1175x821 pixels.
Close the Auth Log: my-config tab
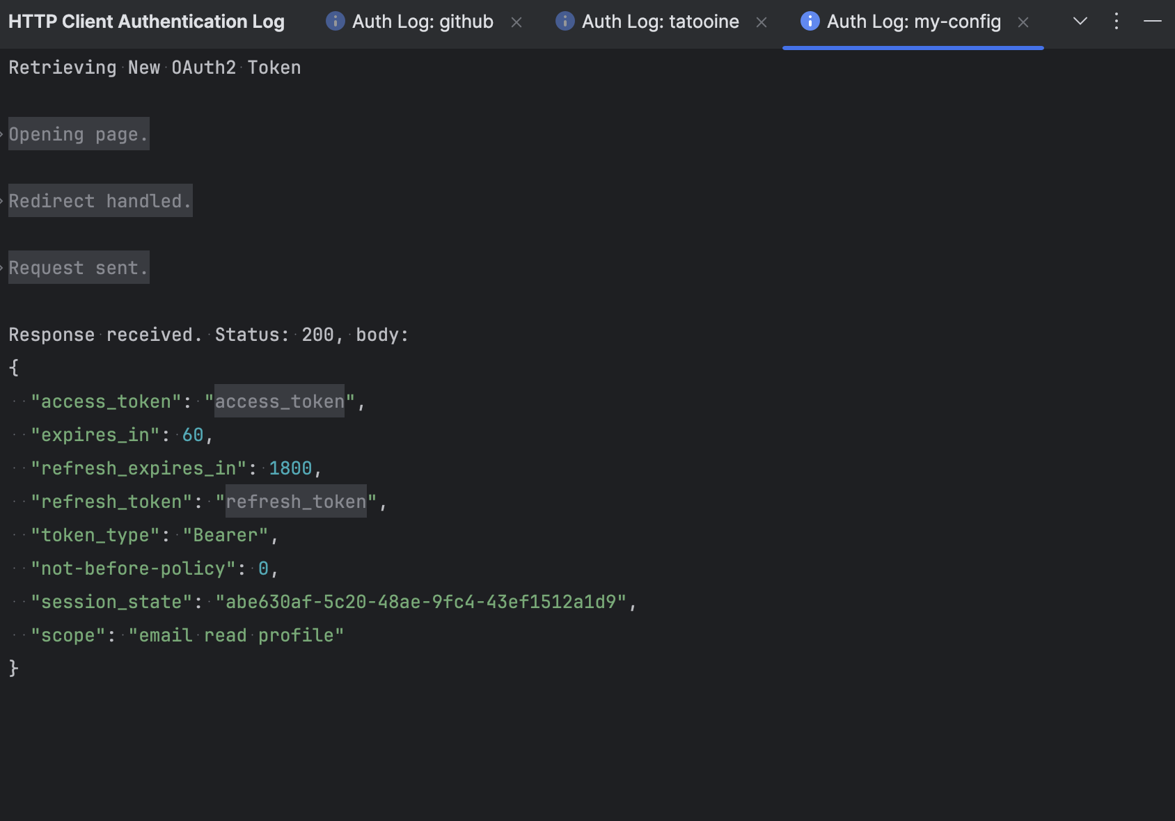coord(1023,22)
